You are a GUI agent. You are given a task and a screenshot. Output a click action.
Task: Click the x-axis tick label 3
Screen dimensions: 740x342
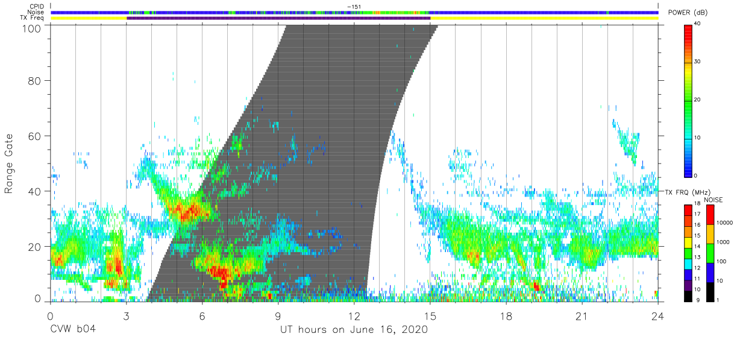coord(126,315)
